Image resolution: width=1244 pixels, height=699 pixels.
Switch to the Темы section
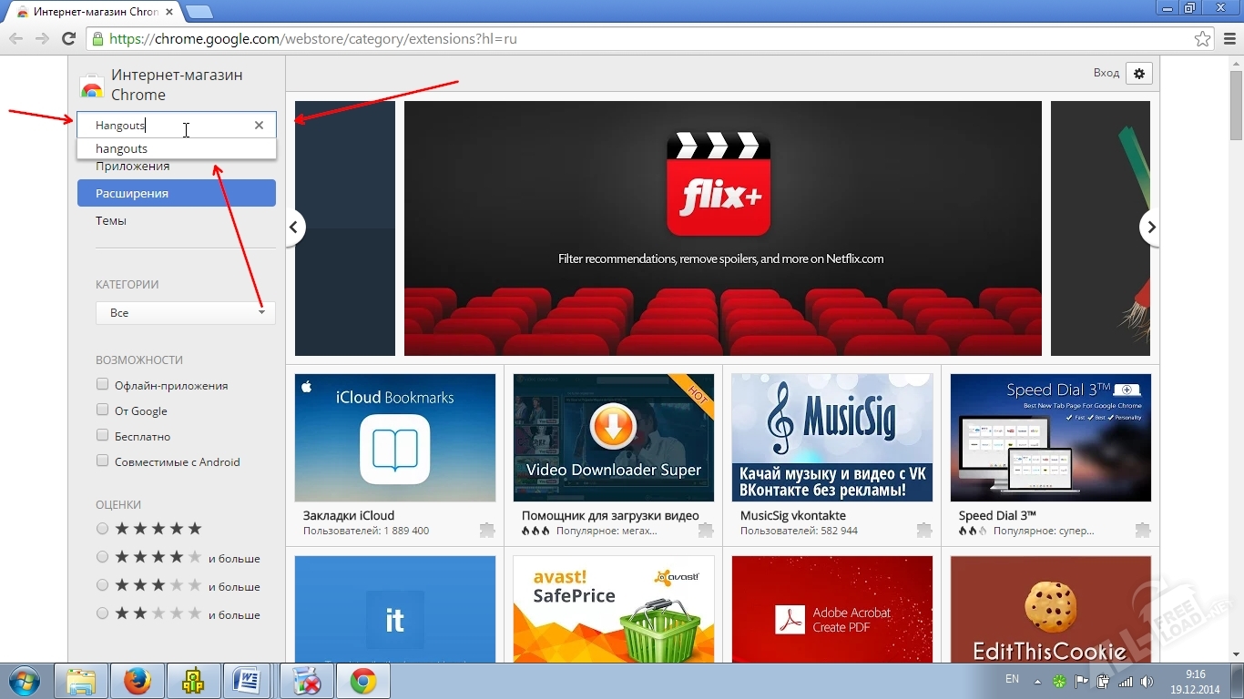pyautogui.click(x=110, y=220)
